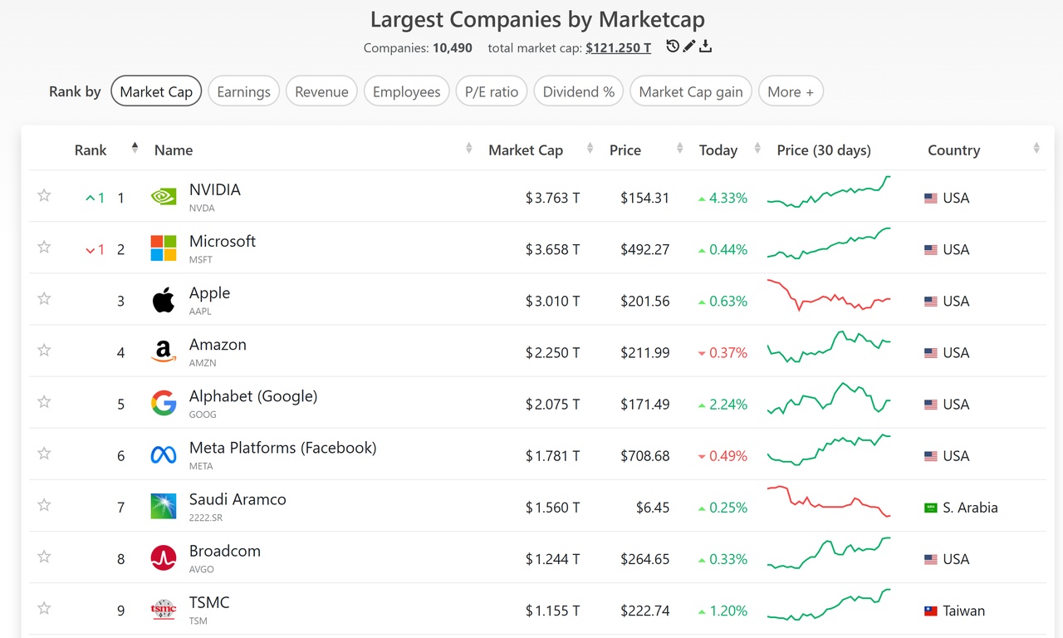Open the Microsoft company page
This screenshot has height=638, width=1063.
[x=223, y=241]
